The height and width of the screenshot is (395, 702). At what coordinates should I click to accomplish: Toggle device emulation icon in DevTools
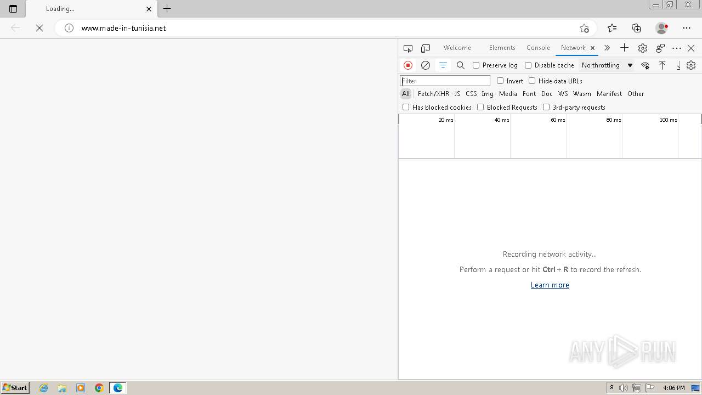(x=426, y=48)
